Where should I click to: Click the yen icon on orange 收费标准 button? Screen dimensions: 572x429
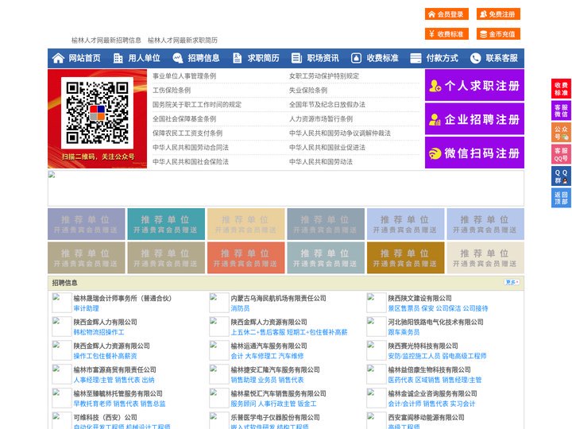[x=431, y=34]
